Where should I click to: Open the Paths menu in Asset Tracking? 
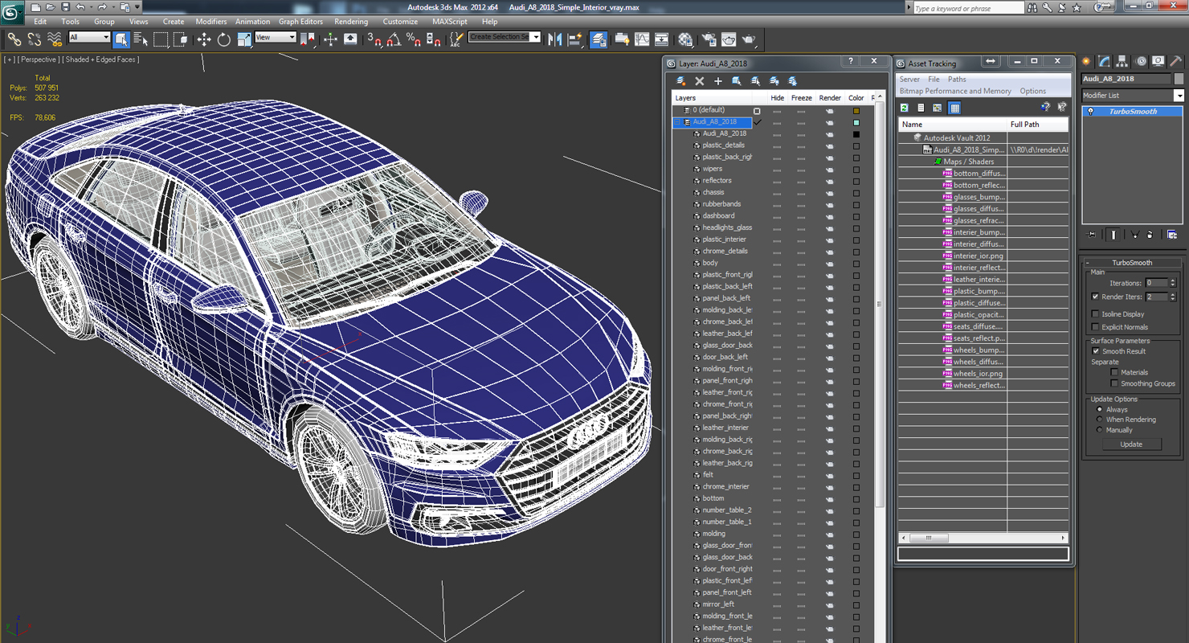(x=957, y=80)
